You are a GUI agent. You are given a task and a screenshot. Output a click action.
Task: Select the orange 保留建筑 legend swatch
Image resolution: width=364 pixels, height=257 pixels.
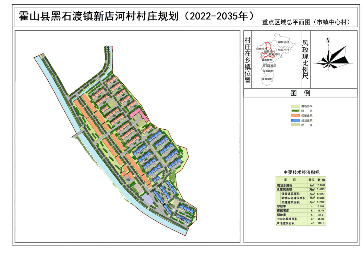tap(295, 115)
